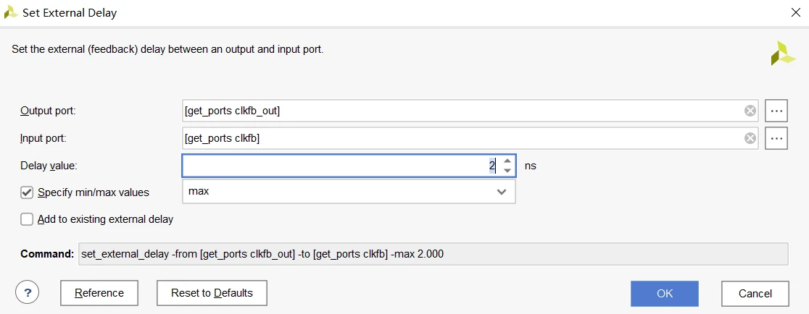Click the Reference button

point(99,293)
